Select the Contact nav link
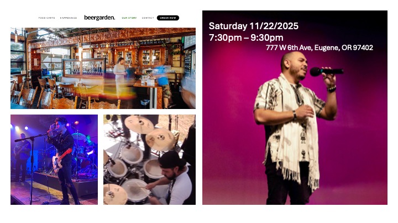This screenshot has height=223, width=398. [148, 18]
